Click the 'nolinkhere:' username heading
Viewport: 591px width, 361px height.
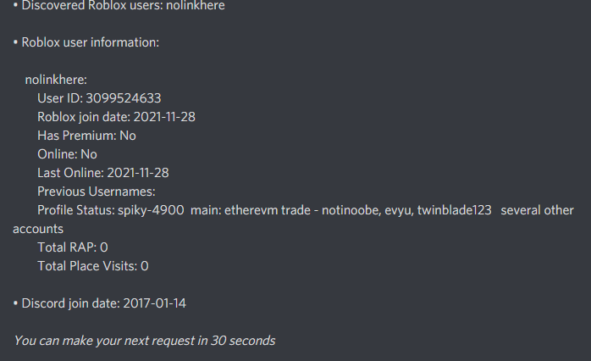tap(56, 80)
